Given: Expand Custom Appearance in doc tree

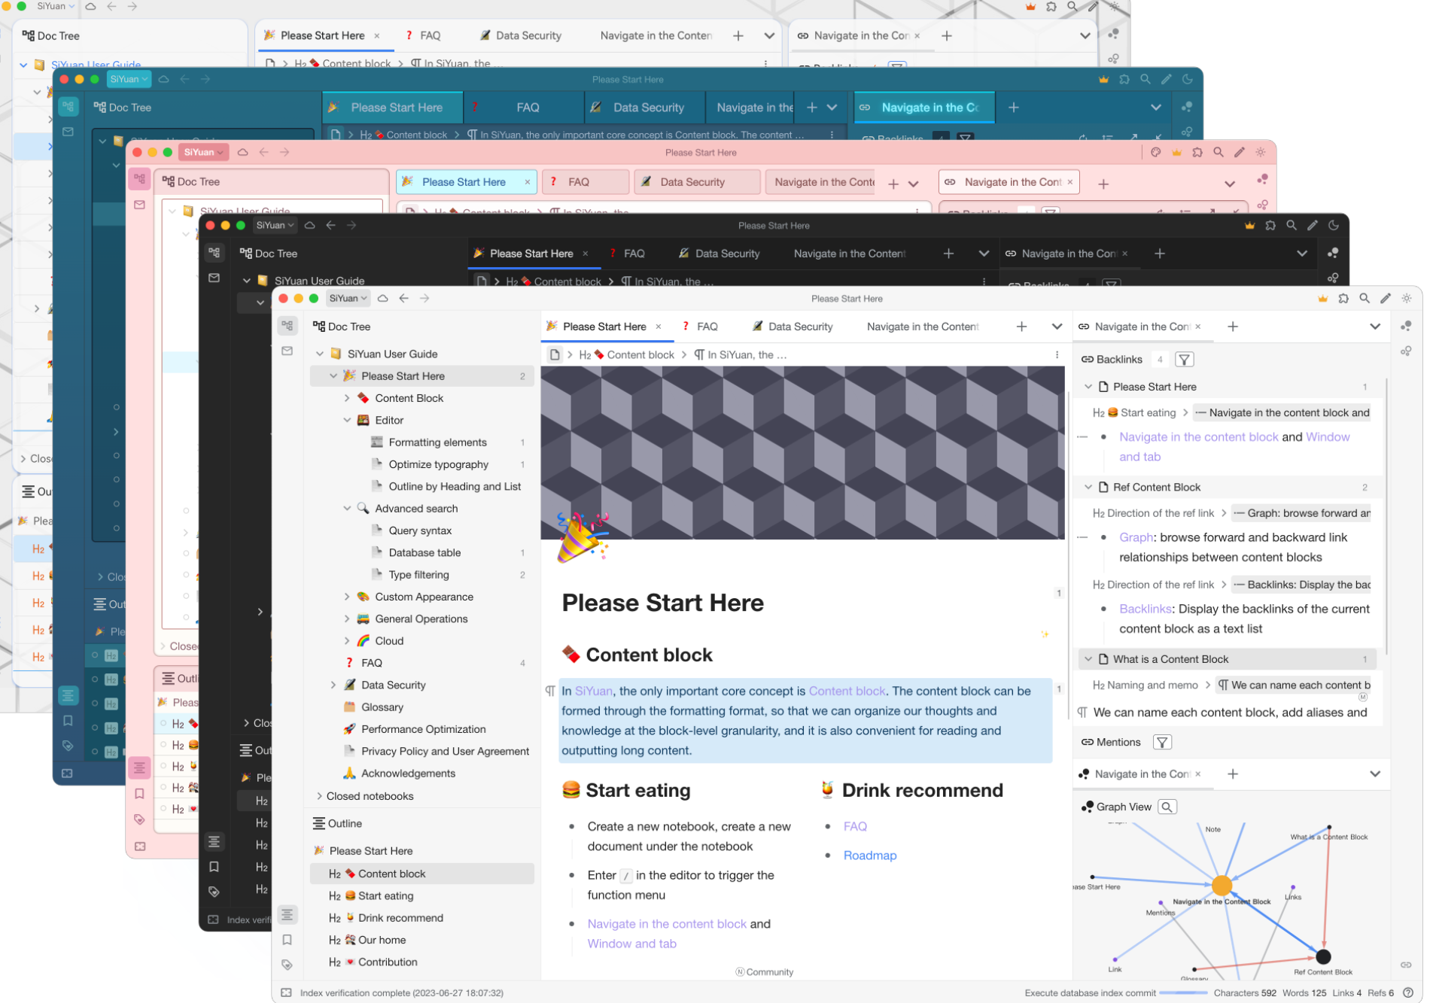Looking at the screenshot, I should [347, 597].
